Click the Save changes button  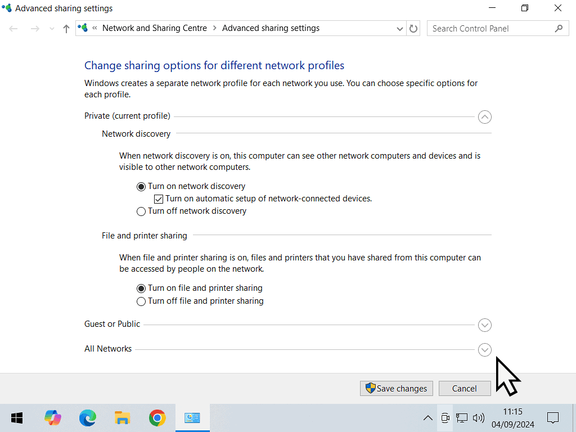click(397, 388)
